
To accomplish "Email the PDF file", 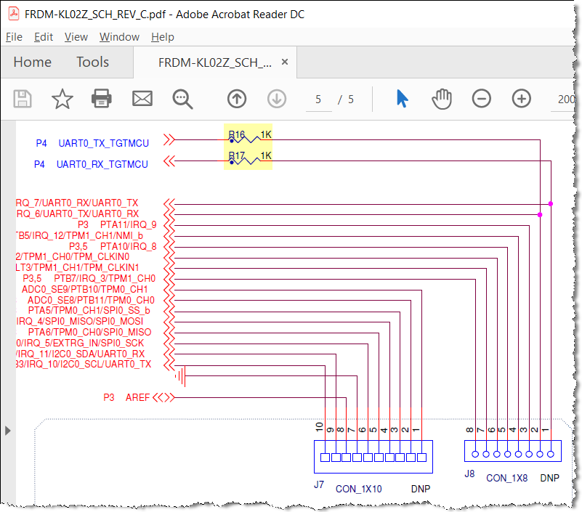I will click(x=142, y=98).
